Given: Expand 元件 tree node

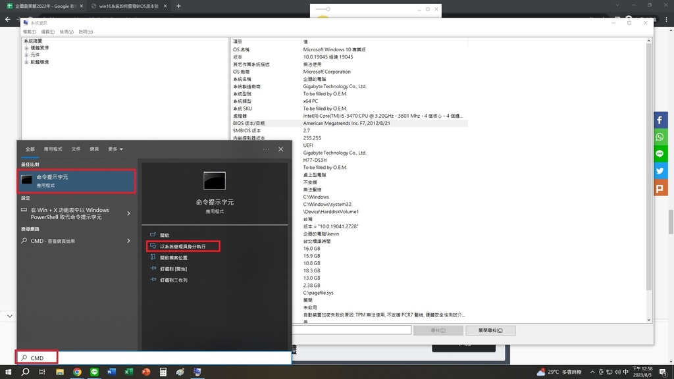Looking at the screenshot, I should coord(26,55).
